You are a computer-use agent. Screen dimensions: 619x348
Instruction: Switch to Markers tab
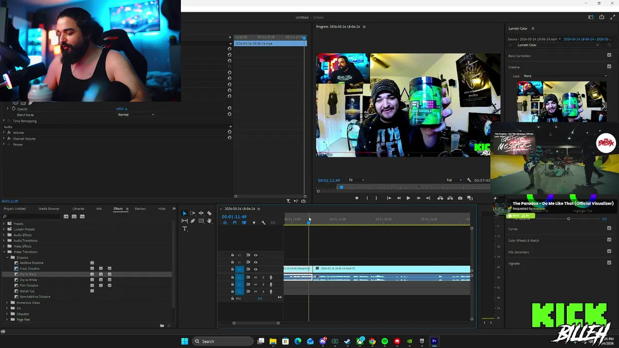[x=140, y=209]
